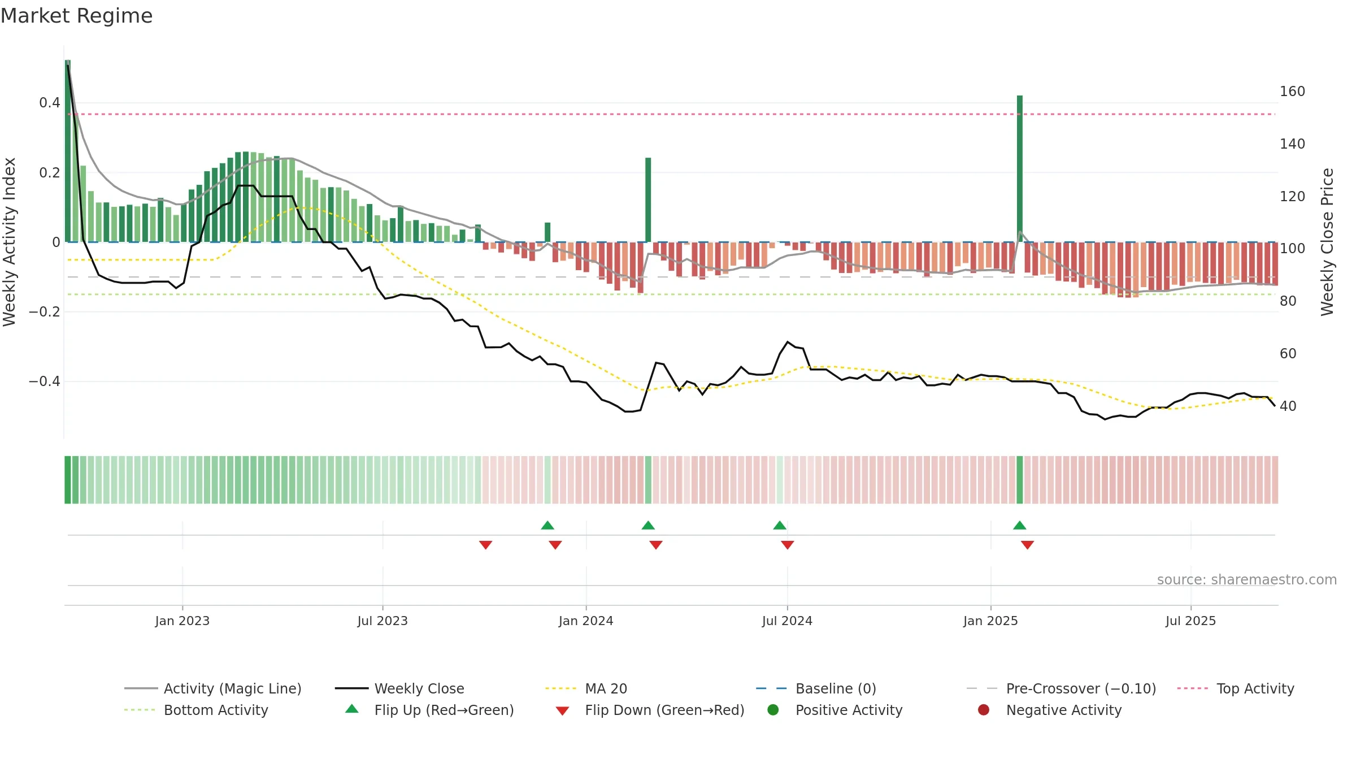Click the Weekly Activity Index axis title
The height and width of the screenshot is (763, 1356).
(x=10, y=242)
